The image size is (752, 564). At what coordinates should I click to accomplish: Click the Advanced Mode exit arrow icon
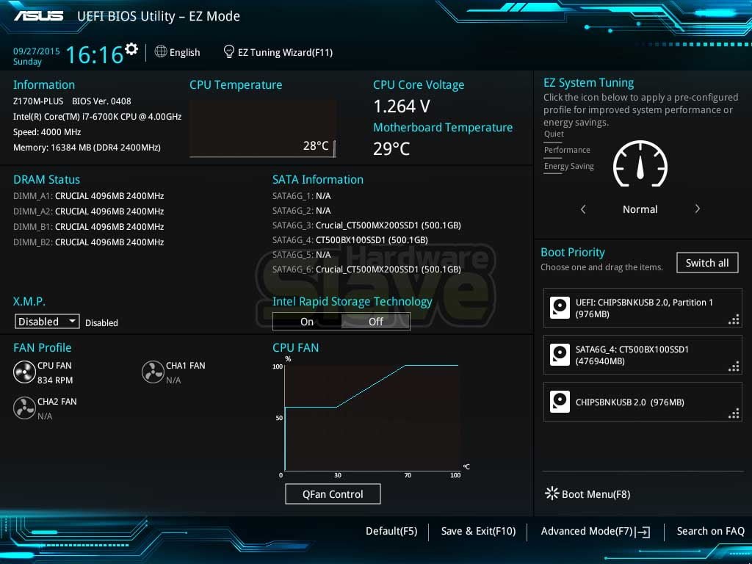tap(643, 532)
